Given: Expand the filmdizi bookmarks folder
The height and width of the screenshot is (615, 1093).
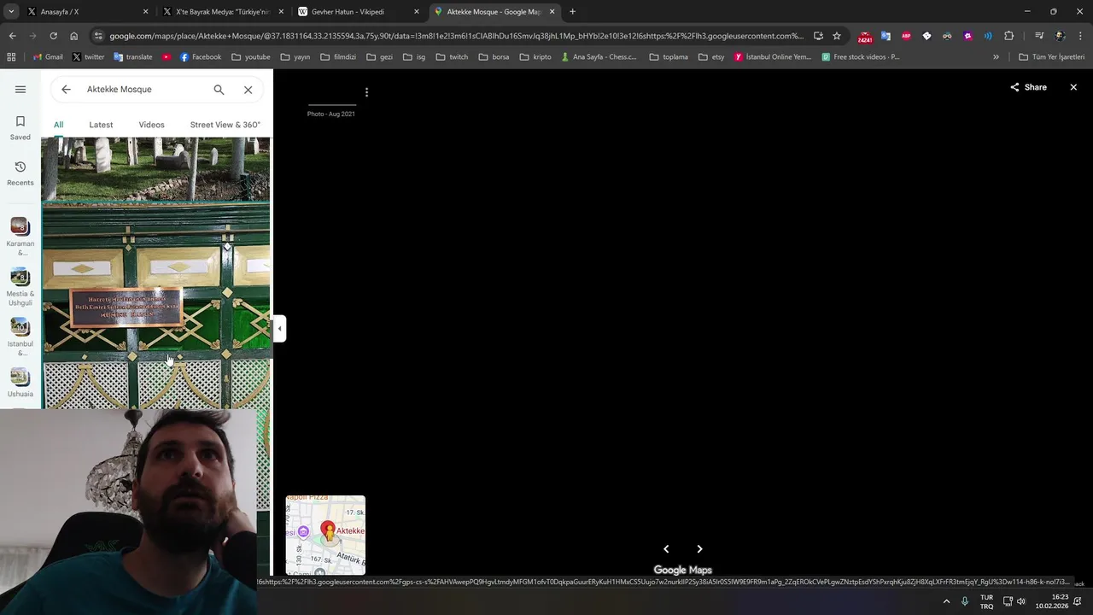Looking at the screenshot, I should pyautogui.click(x=337, y=57).
